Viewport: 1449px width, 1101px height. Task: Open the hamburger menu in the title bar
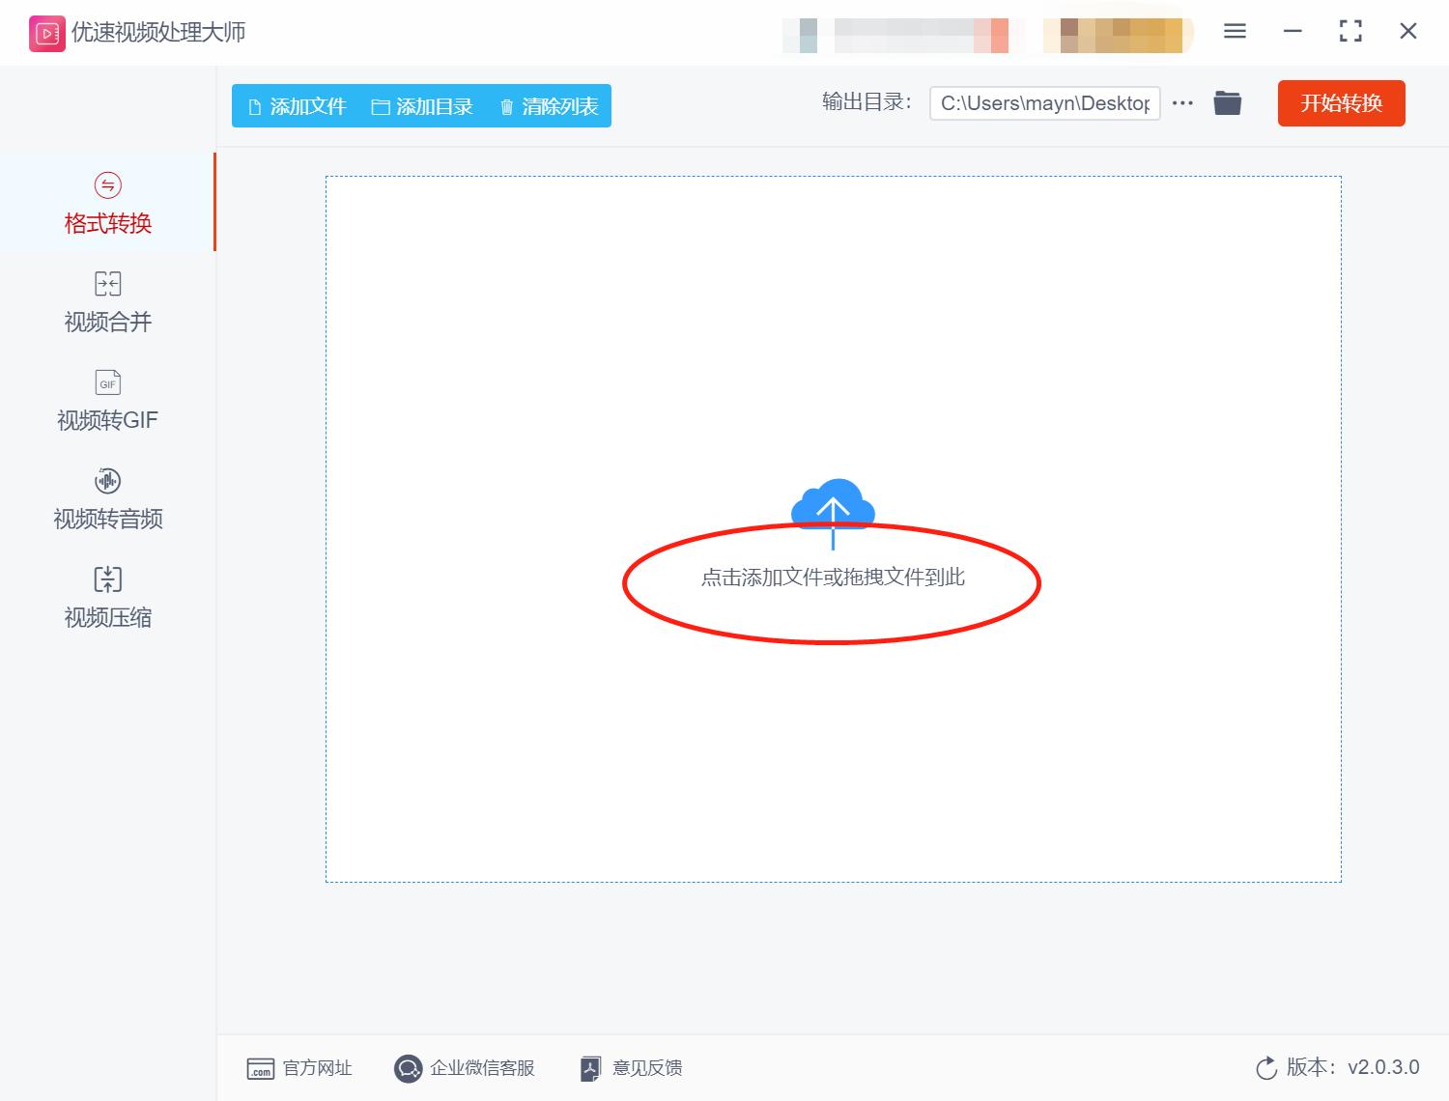click(1234, 31)
